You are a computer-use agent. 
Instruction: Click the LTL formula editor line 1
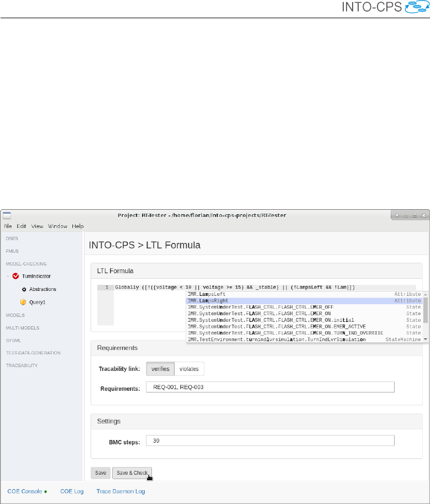coord(265,288)
